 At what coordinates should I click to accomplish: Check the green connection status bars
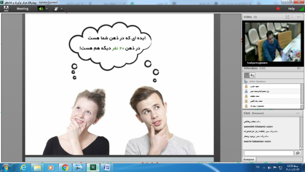(x=302, y=9)
